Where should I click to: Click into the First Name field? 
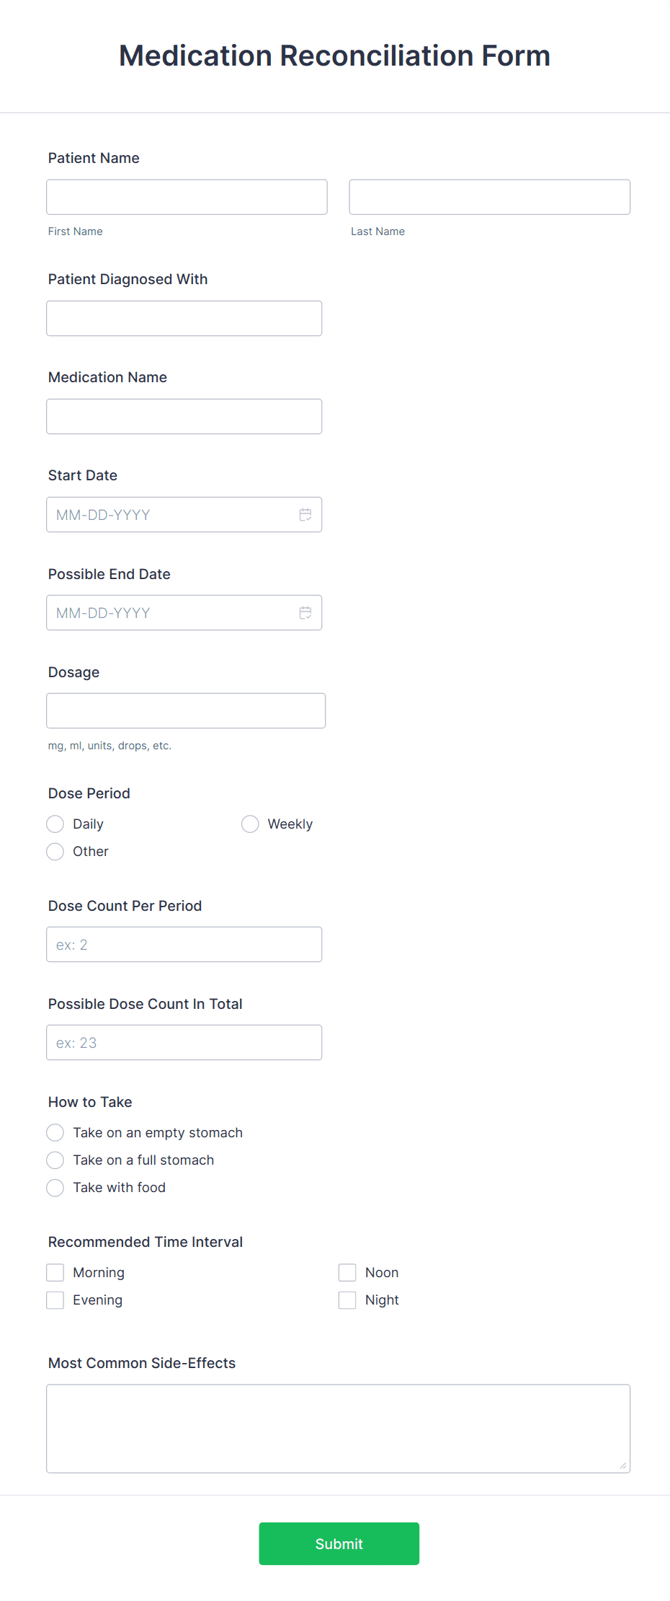pyautogui.click(x=186, y=196)
